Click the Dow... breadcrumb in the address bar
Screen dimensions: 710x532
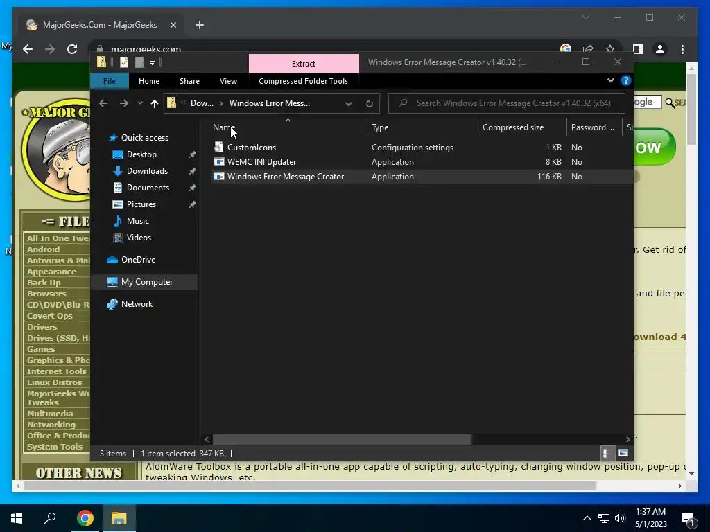click(x=202, y=103)
